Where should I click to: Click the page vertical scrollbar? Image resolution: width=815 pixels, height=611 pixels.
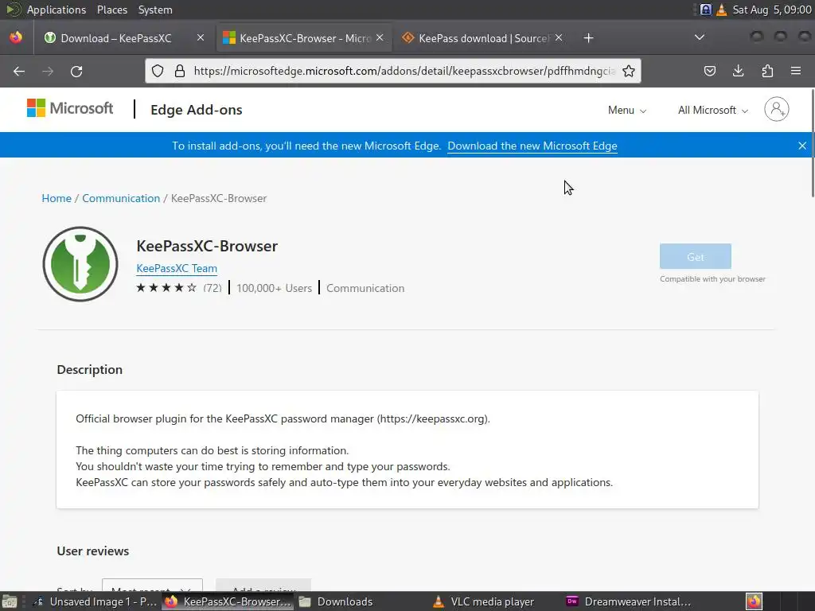(813, 143)
